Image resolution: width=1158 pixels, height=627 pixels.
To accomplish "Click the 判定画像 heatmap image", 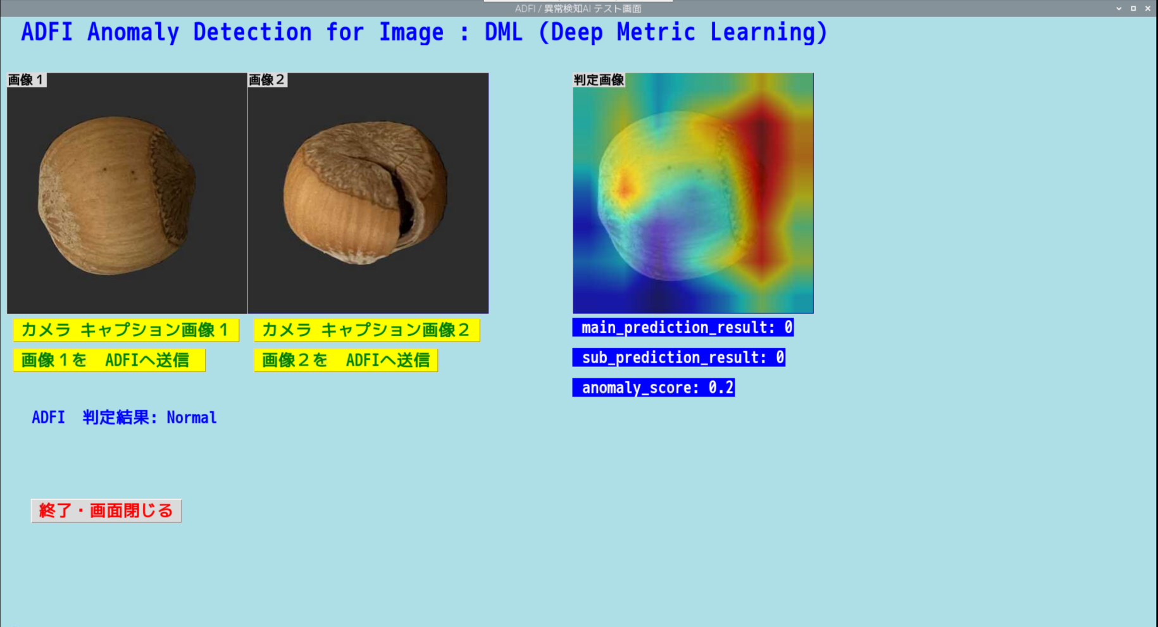I will (693, 193).
